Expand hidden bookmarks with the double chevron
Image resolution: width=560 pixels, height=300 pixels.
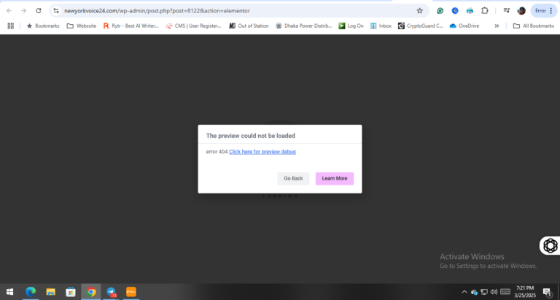point(497,26)
